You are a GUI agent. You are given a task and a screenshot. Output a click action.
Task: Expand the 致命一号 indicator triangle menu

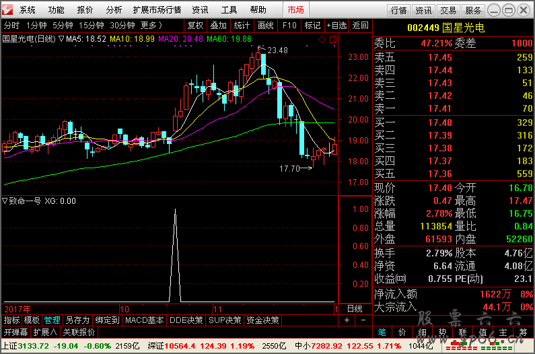[5, 201]
